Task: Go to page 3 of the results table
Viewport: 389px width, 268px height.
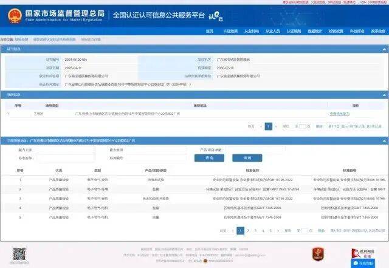Action: 255,231
